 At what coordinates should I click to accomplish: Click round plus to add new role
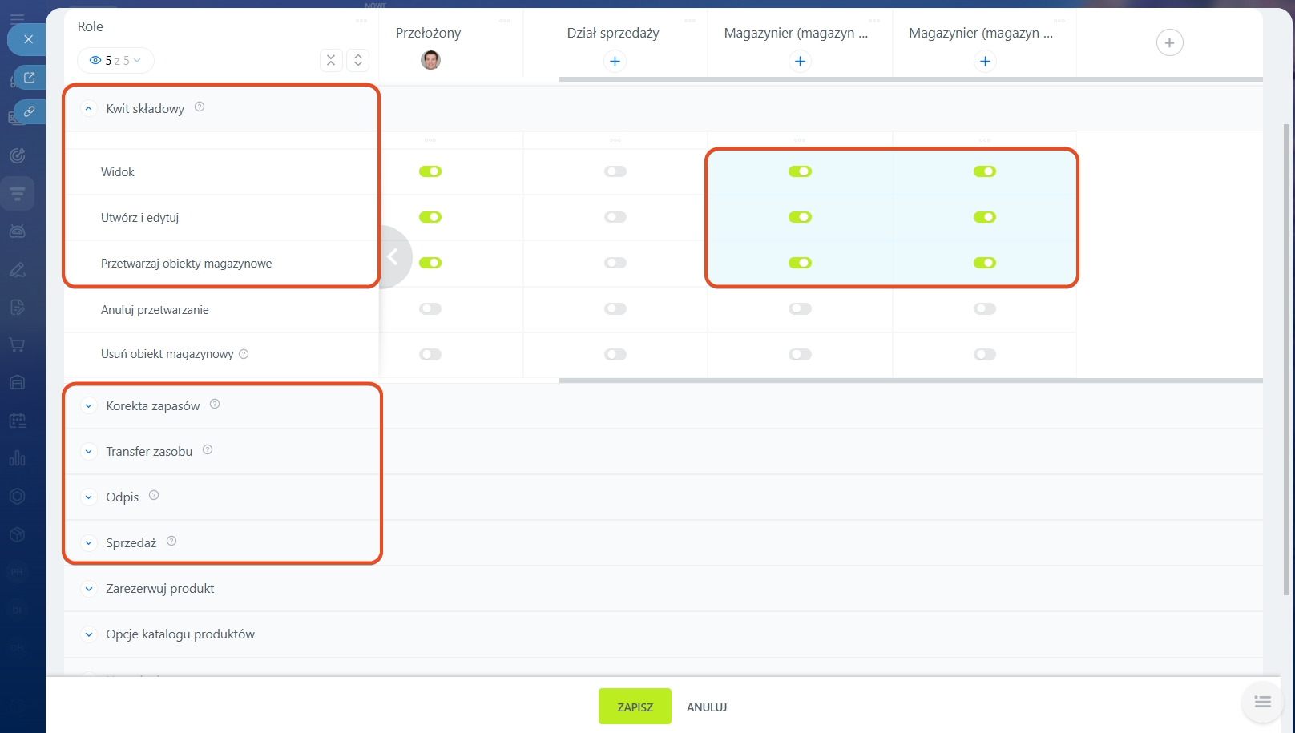tap(1169, 42)
